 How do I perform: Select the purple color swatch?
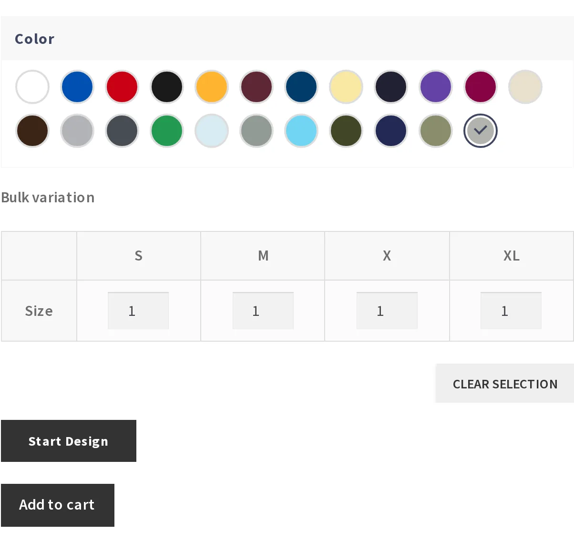tap(436, 87)
